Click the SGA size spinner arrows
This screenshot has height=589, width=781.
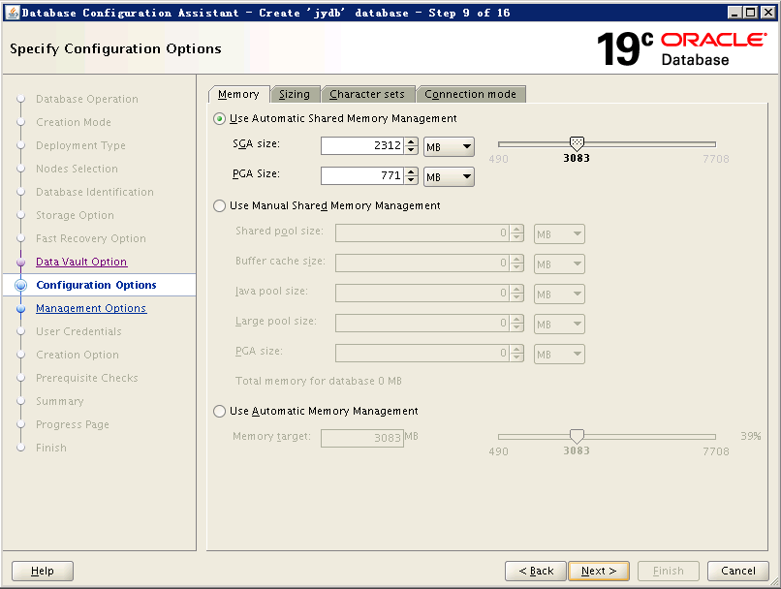[x=411, y=146]
